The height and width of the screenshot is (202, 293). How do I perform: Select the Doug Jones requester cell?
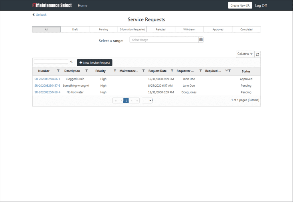click(x=189, y=92)
